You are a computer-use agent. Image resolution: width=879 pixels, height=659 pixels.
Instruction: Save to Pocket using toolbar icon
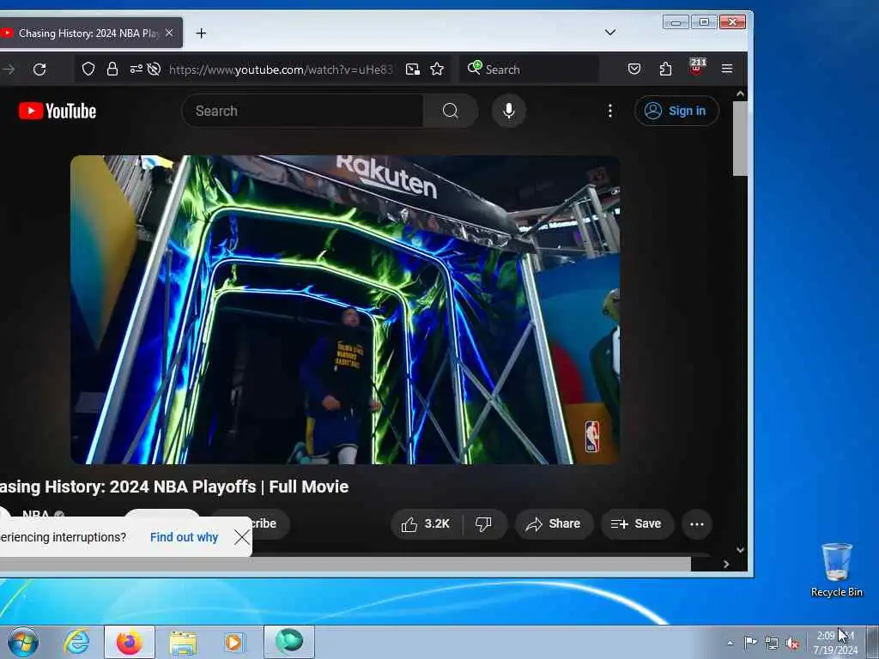634,69
